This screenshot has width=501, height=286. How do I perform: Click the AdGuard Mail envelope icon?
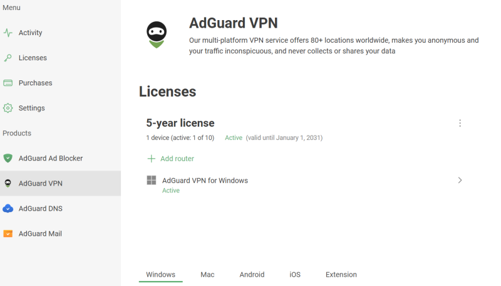click(x=8, y=233)
